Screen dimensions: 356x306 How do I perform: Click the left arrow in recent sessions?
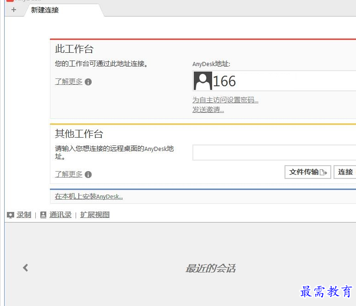[26, 268]
